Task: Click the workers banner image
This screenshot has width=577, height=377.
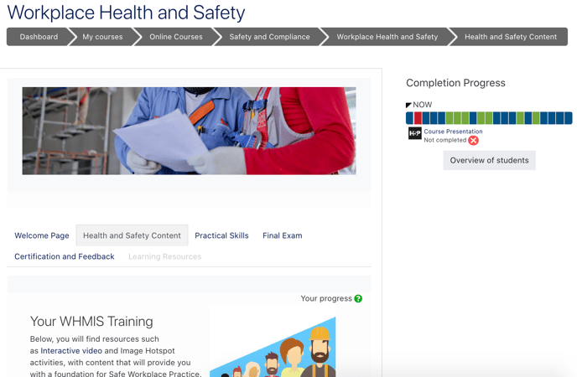Action: [x=190, y=131]
